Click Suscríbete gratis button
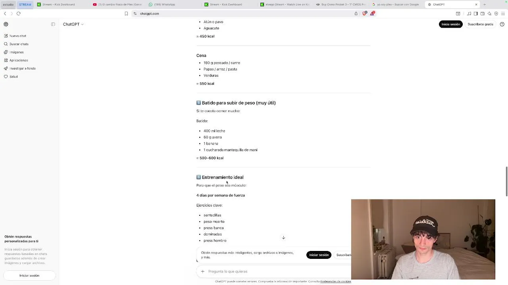The height and width of the screenshot is (285, 508). pos(480,24)
